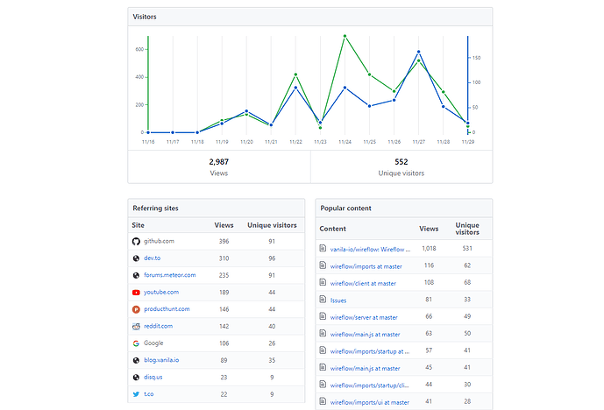The width and height of the screenshot is (604, 410).
Task: Click the globe icon next to disq.us
Action: [x=136, y=378]
